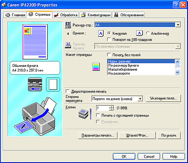188x163 pixels.
Task: Open the Главная tab
Action: [15, 15]
